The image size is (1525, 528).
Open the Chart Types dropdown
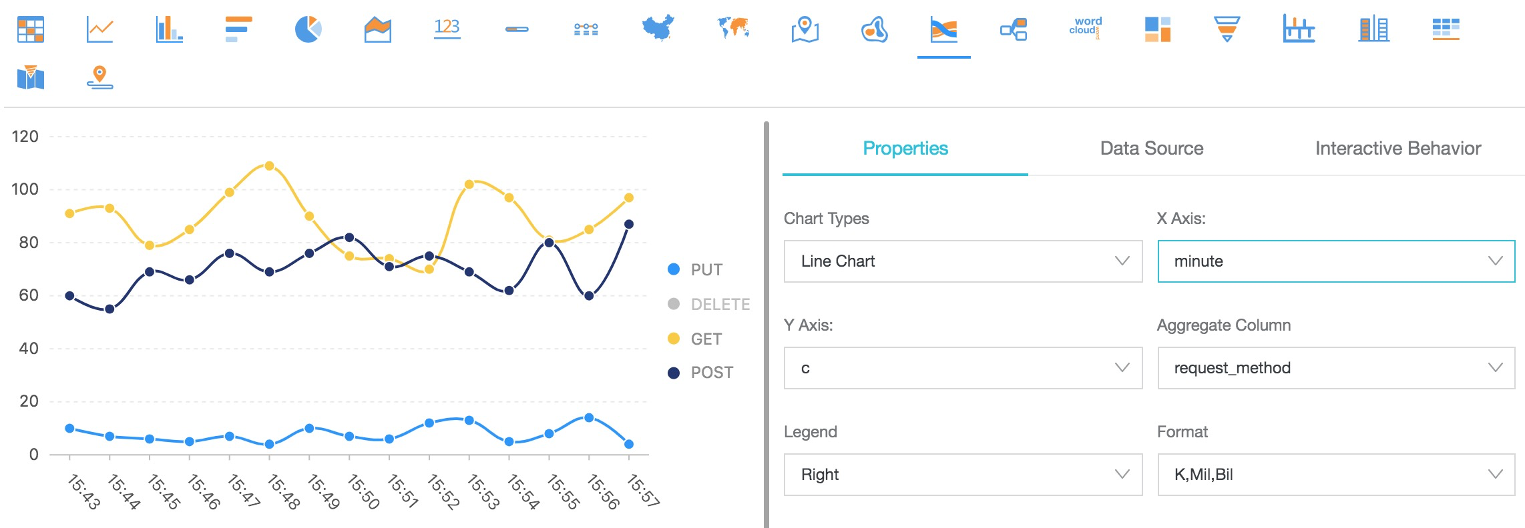[x=962, y=261]
